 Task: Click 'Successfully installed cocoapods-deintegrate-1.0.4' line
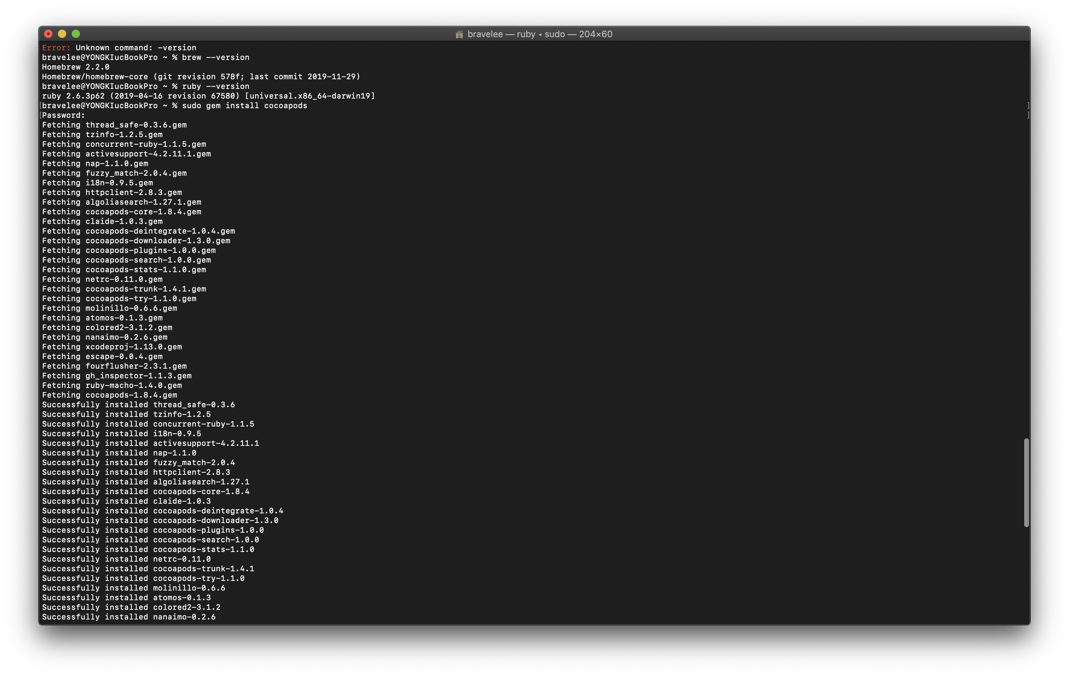(x=162, y=511)
